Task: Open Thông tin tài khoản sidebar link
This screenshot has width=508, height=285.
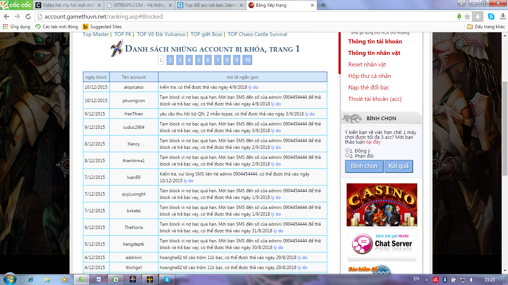Action: point(375,42)
